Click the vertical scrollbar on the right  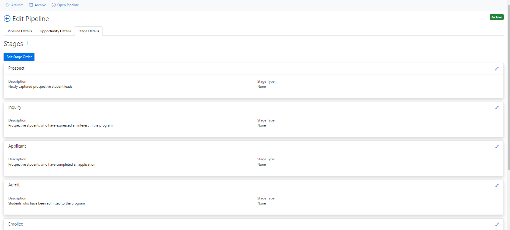[x=509, y=119]
